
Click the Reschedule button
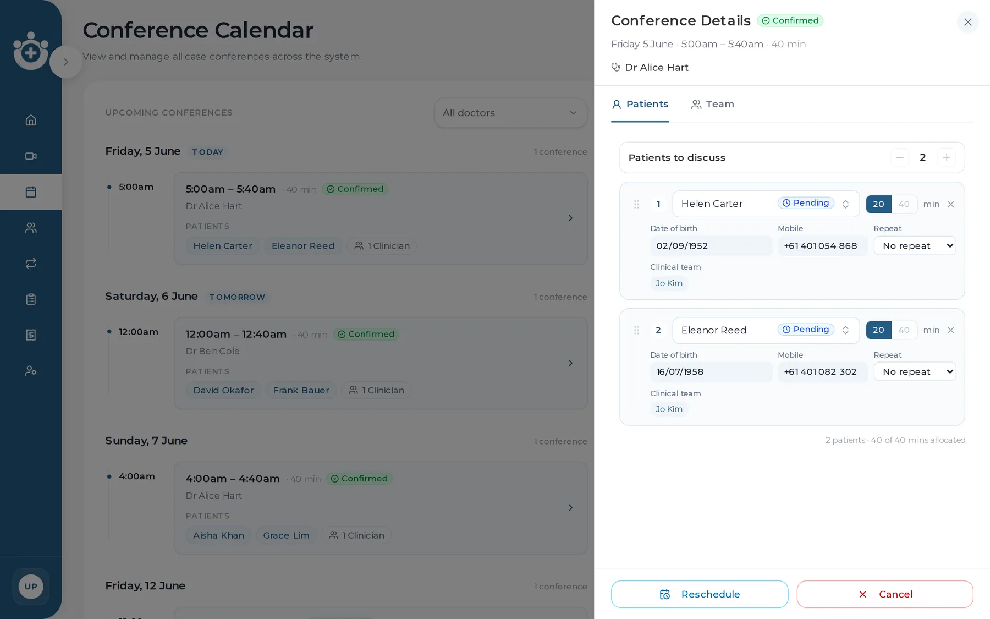699,594
